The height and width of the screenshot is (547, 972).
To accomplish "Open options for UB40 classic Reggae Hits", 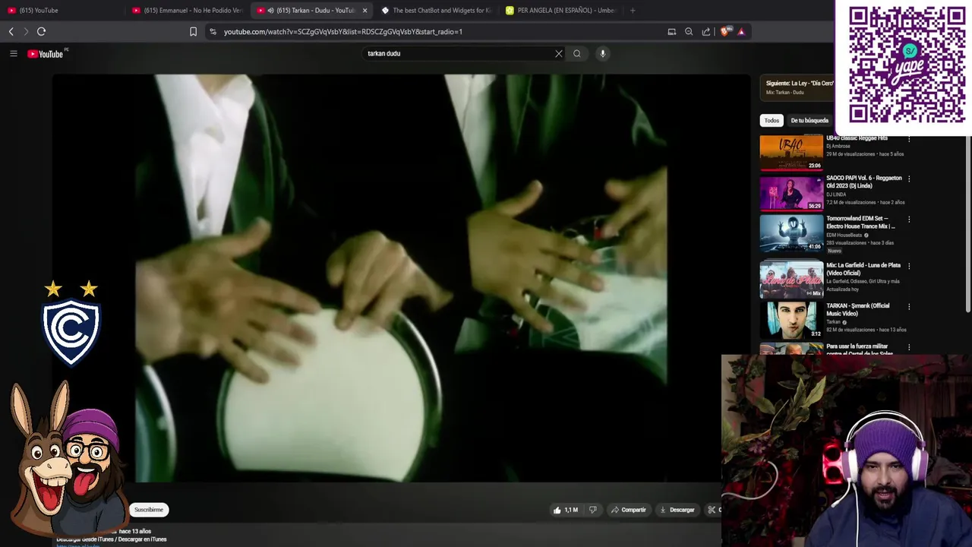I will point(909,139).
